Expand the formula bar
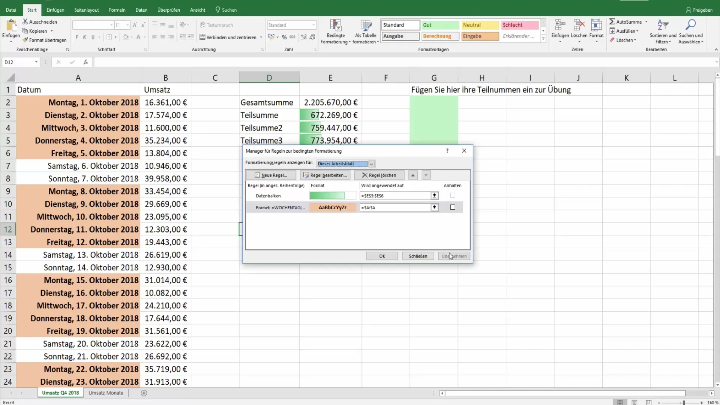This screenshot has height=405, width=720. [716, 62]
